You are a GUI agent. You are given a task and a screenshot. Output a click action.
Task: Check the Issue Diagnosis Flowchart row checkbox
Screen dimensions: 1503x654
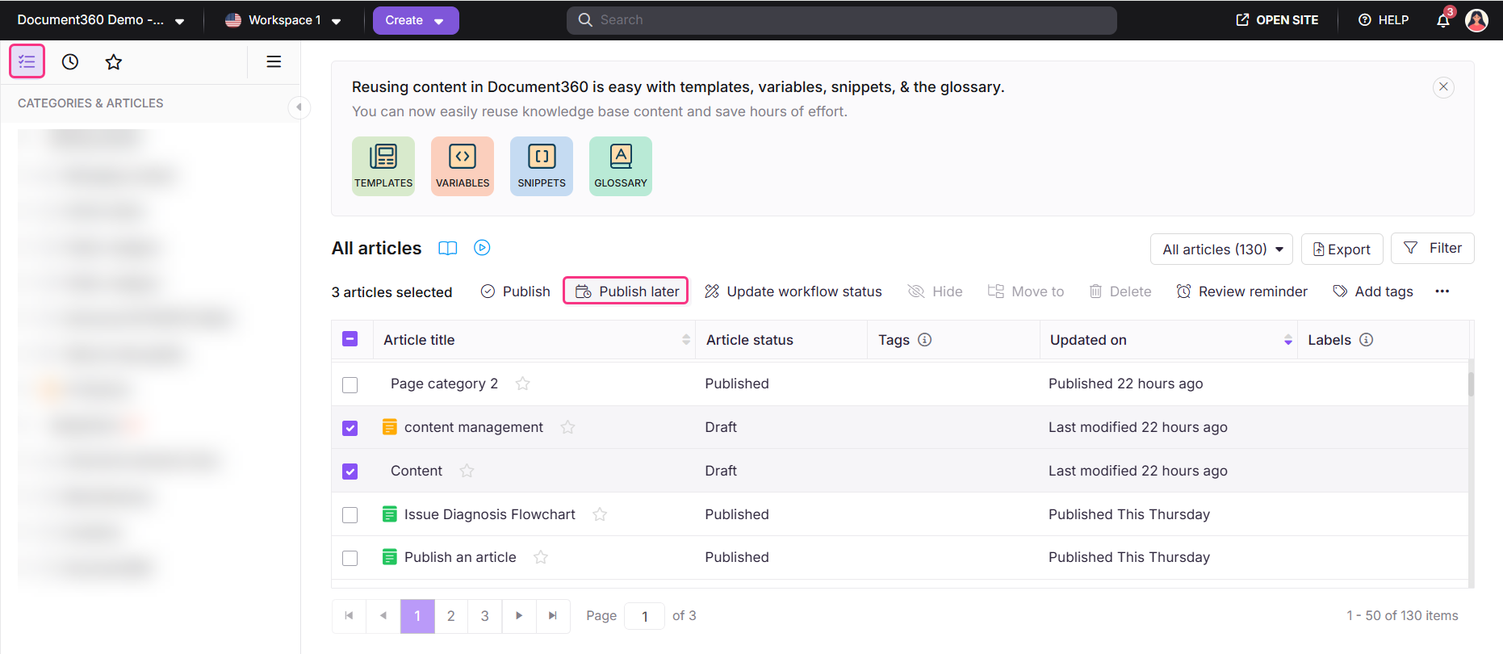tap(350, 515)
